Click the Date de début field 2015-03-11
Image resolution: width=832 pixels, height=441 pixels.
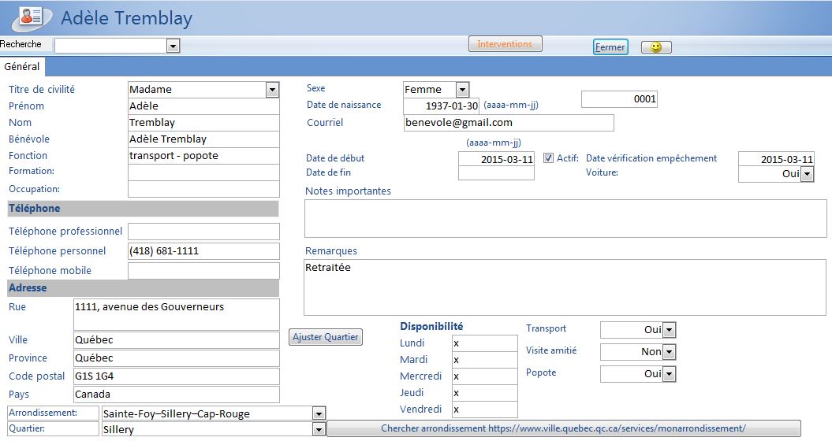click(496, 159)
